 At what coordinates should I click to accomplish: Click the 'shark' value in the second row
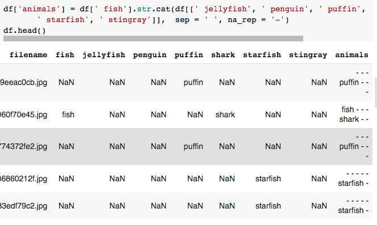pos(225,114)
